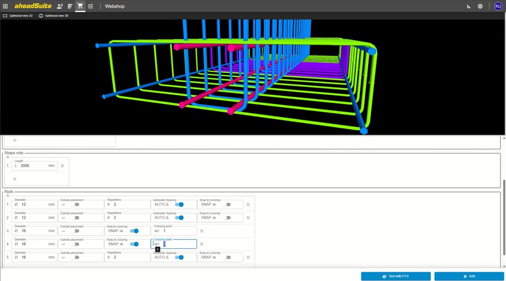
Task: Click the triangle ruler units icon
Action: (x=468, y=6)
